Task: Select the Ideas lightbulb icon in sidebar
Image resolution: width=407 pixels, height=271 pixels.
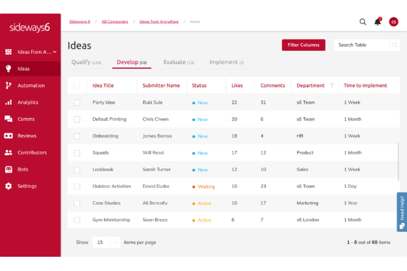Action: pyautogui.click(x=8, y=69)
